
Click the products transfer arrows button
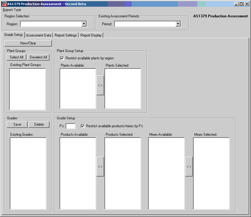coord(100,166)
